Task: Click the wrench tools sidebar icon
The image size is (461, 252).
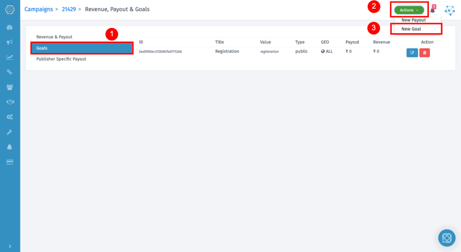Action: tap(9, 132)
